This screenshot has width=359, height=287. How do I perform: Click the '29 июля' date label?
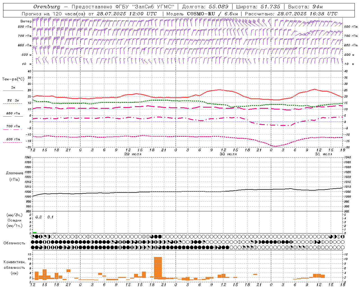[133, 154]
